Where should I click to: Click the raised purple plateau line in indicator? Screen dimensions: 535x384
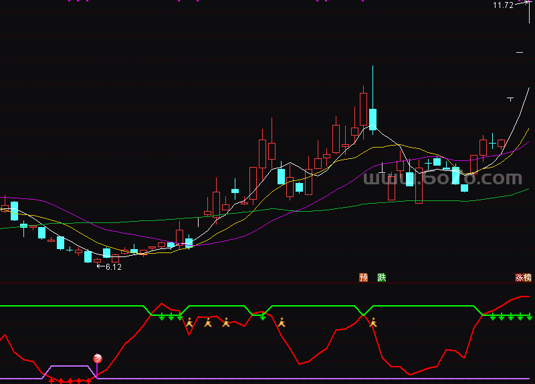click(70, 366)
